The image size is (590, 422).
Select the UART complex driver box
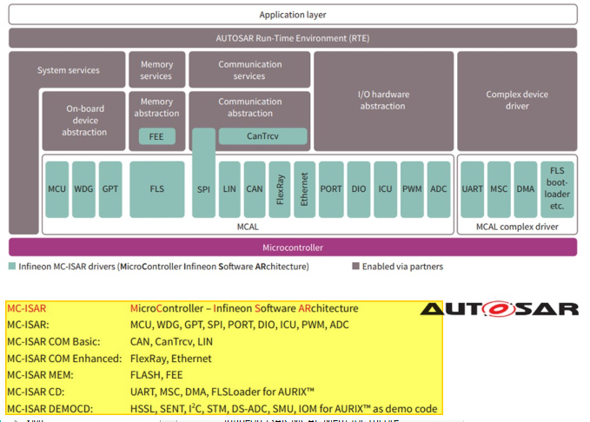pos(472,189)
